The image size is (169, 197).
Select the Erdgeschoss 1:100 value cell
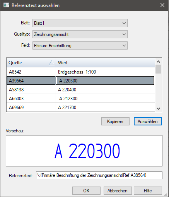point(105,72)
